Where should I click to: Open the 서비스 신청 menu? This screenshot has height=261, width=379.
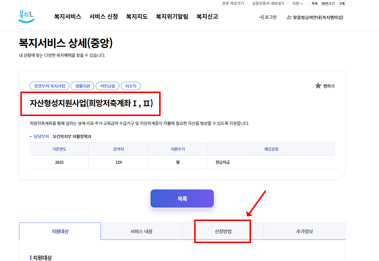[x=103, y=17]
